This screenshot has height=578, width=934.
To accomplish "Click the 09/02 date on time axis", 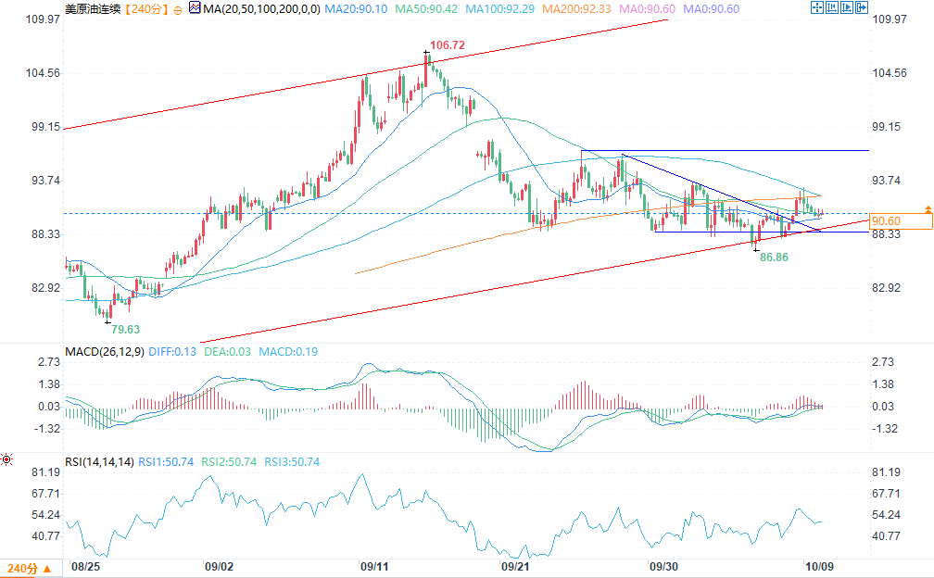I will tap(220, 566).
